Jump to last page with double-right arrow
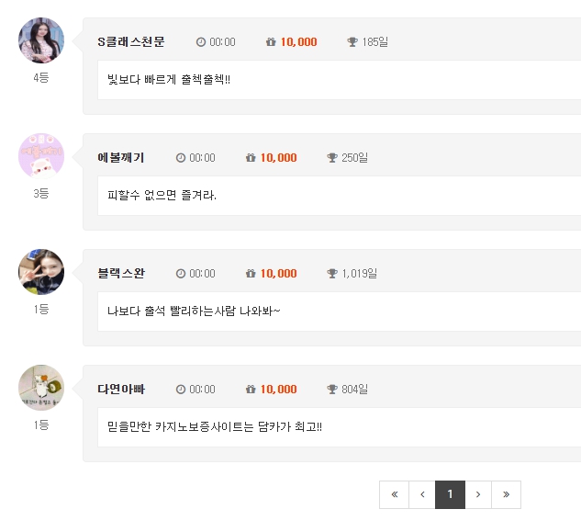 coord(506,494)
